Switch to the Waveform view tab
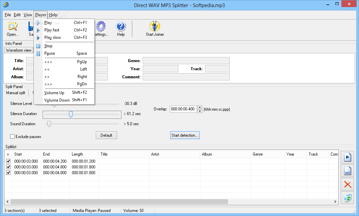This screenshot has width=359, height=216. (x=19, y=50)
